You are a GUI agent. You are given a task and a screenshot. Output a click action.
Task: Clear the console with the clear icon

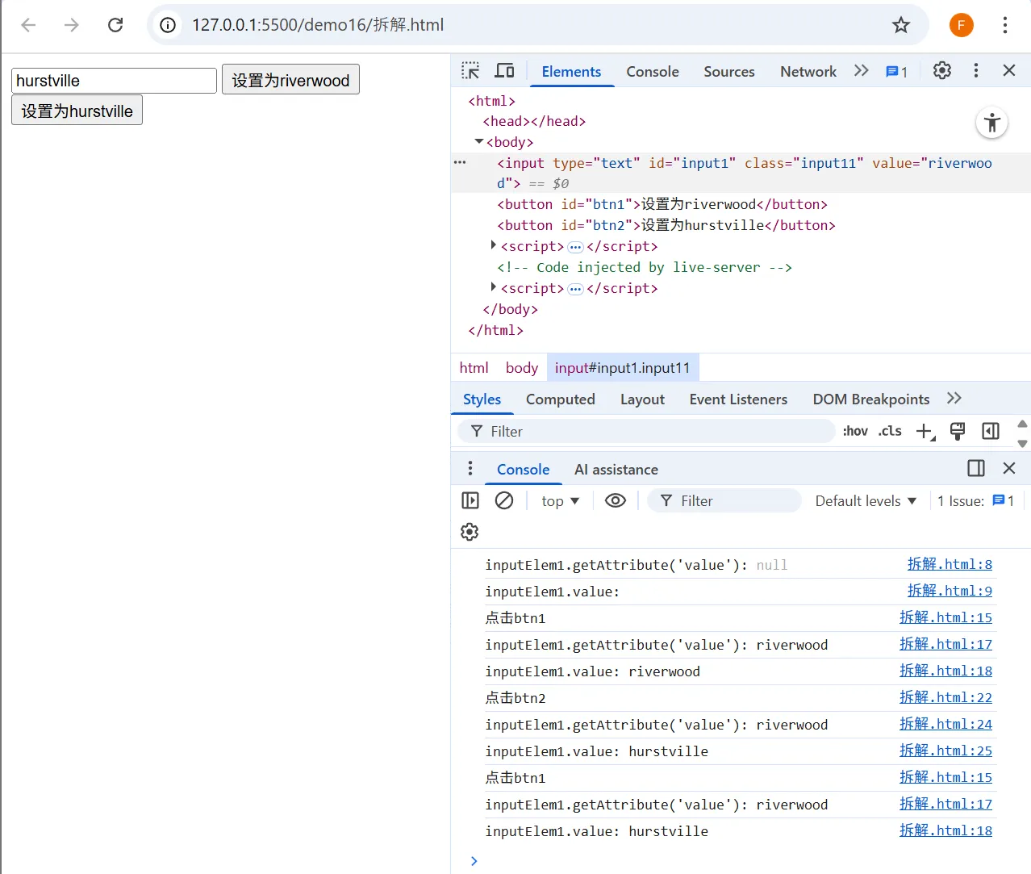tap(504, 501)
